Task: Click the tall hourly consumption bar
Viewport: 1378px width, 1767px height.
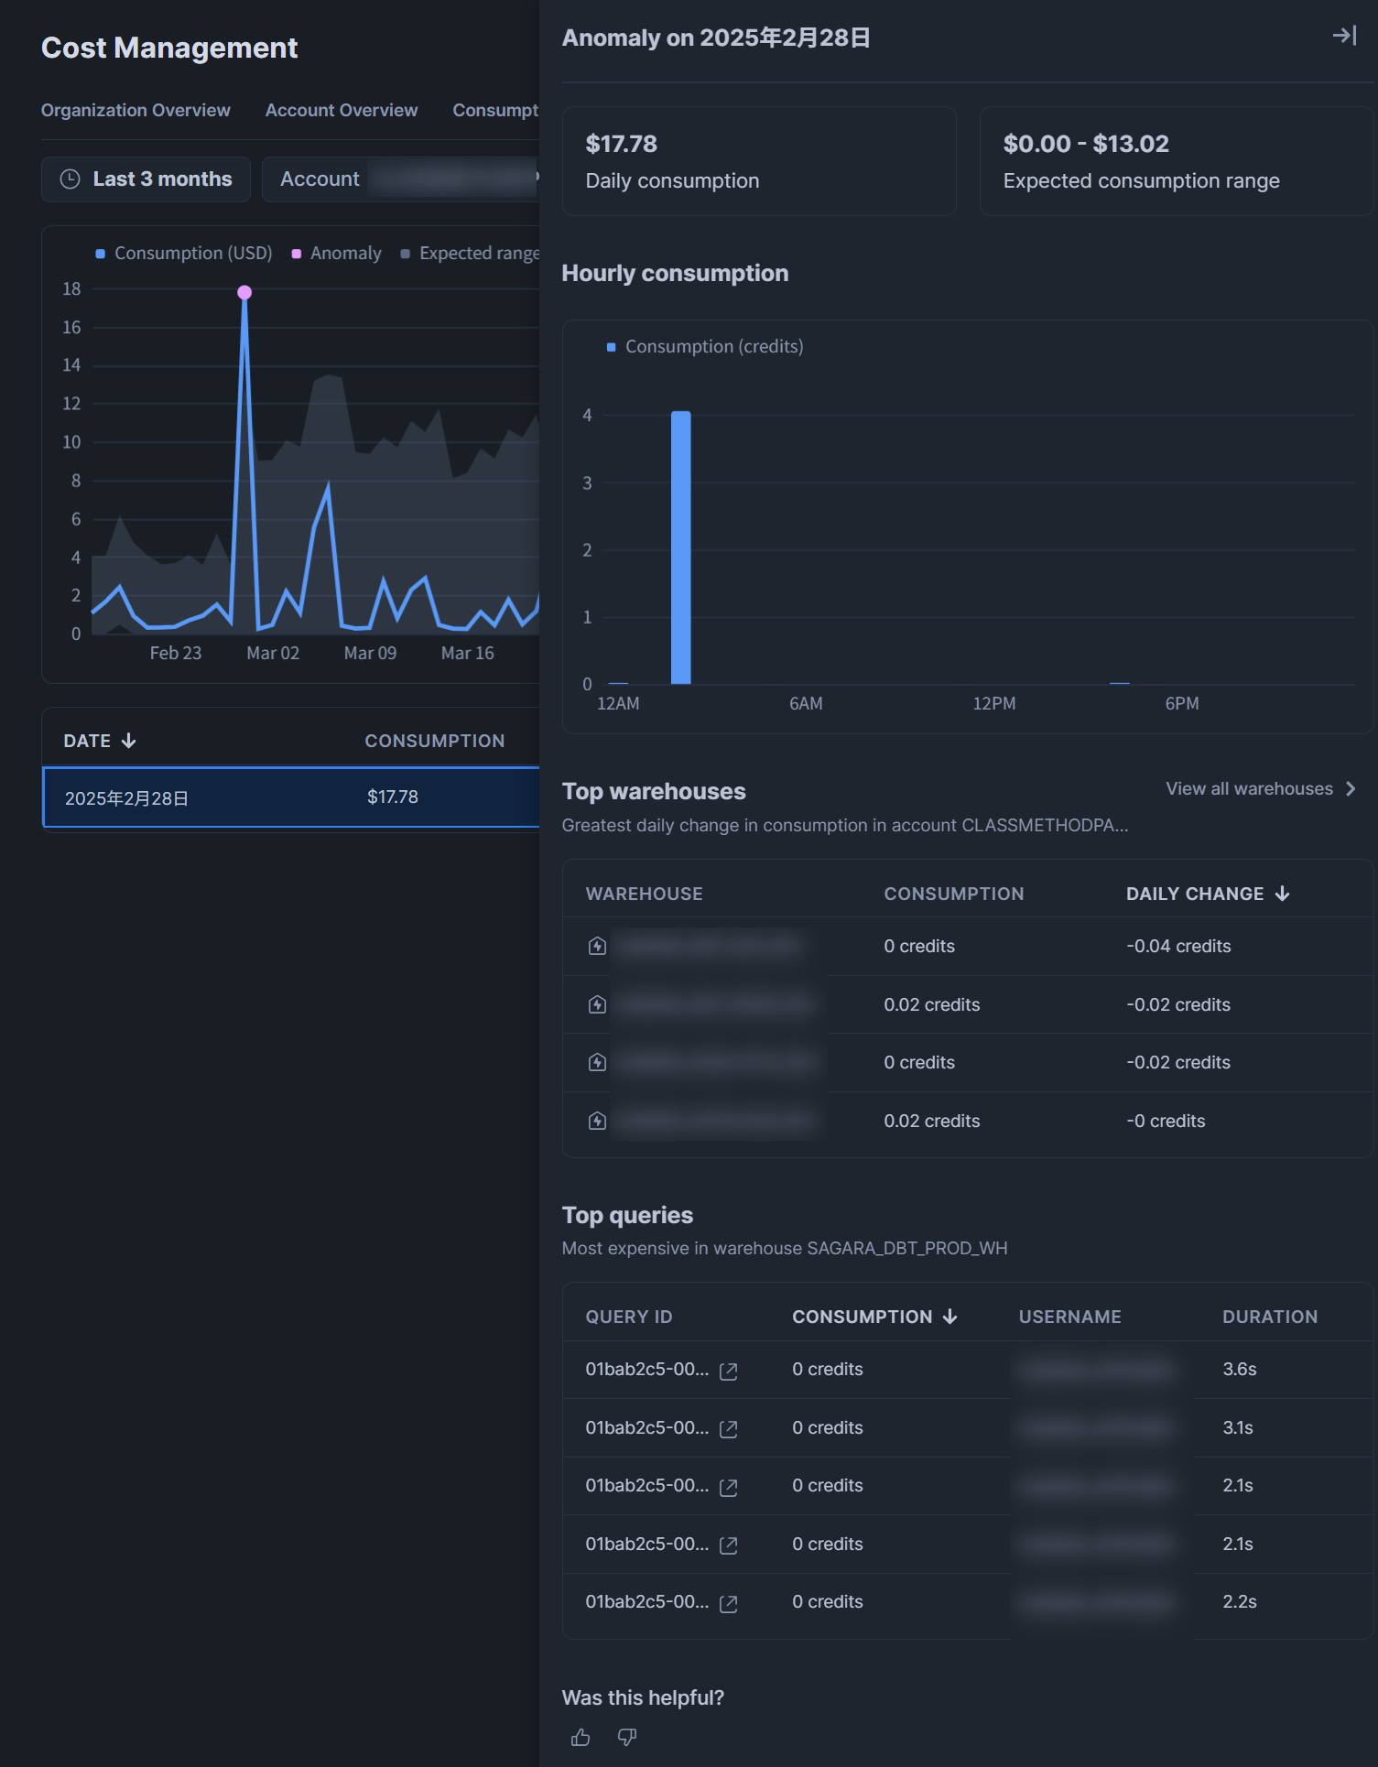Action: coord(681,547)
